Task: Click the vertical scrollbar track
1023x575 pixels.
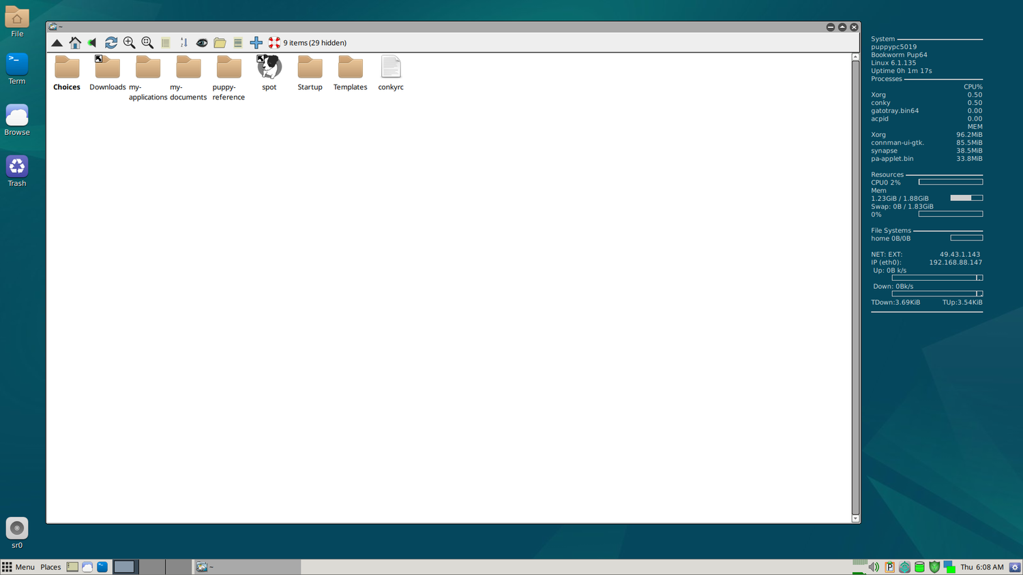Action: tap(855, 287)
